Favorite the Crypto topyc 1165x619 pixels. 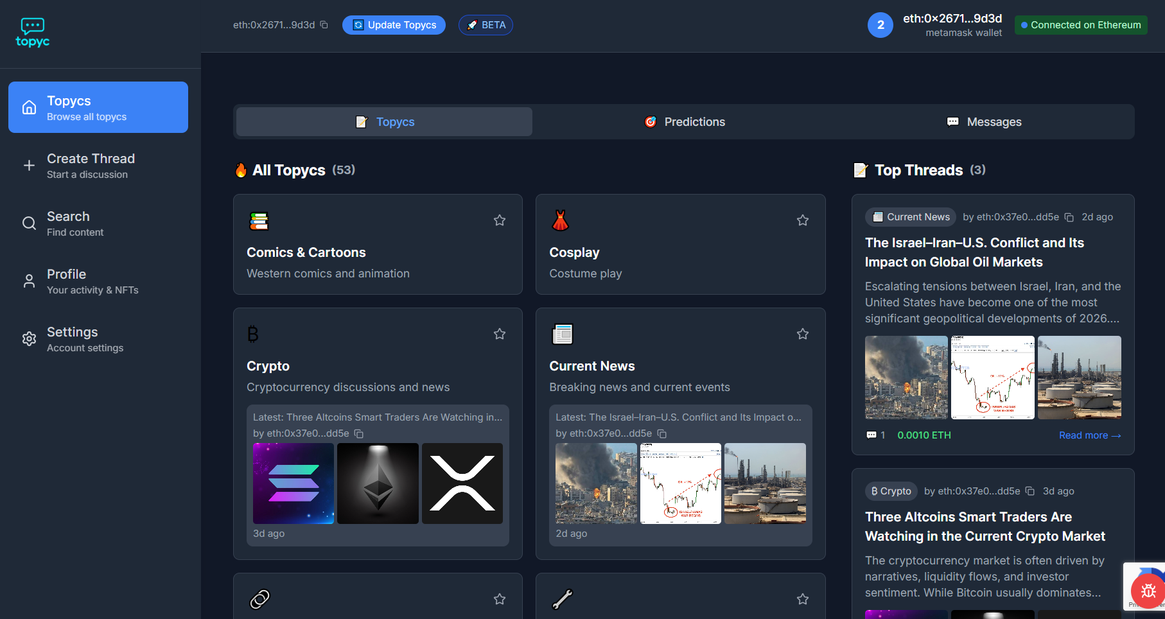[x=500, y=334]
